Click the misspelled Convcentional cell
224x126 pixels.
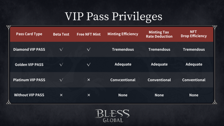123,80
